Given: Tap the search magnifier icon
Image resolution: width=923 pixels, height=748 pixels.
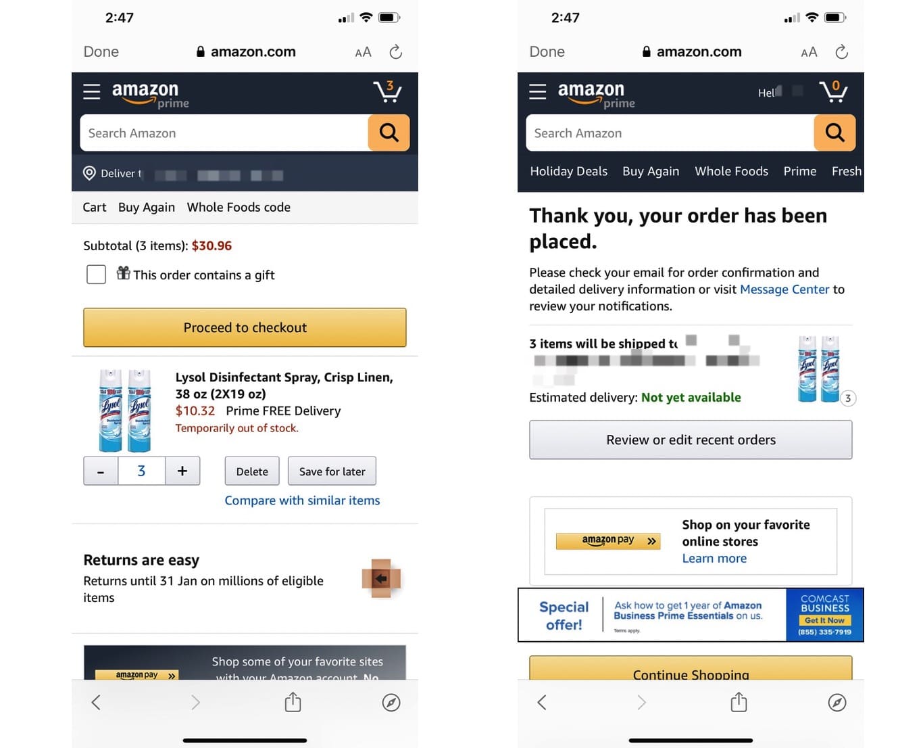Looking at the screenshot, I should (x=389, y=133).
